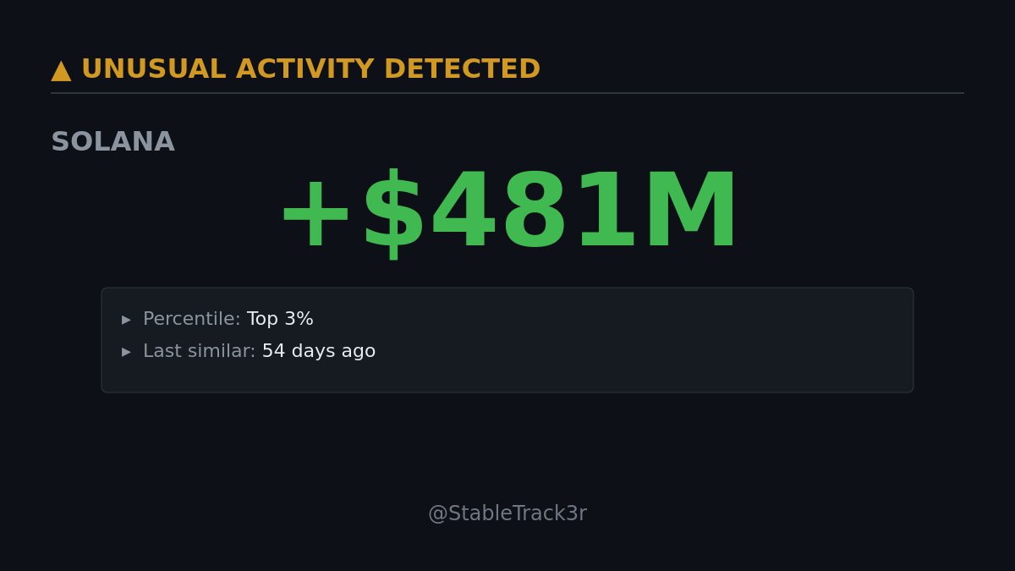
Task: Click the green plus sign
Action: (x=315, y=215)
